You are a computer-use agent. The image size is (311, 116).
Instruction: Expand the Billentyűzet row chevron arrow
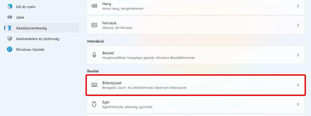coord(298,85)
